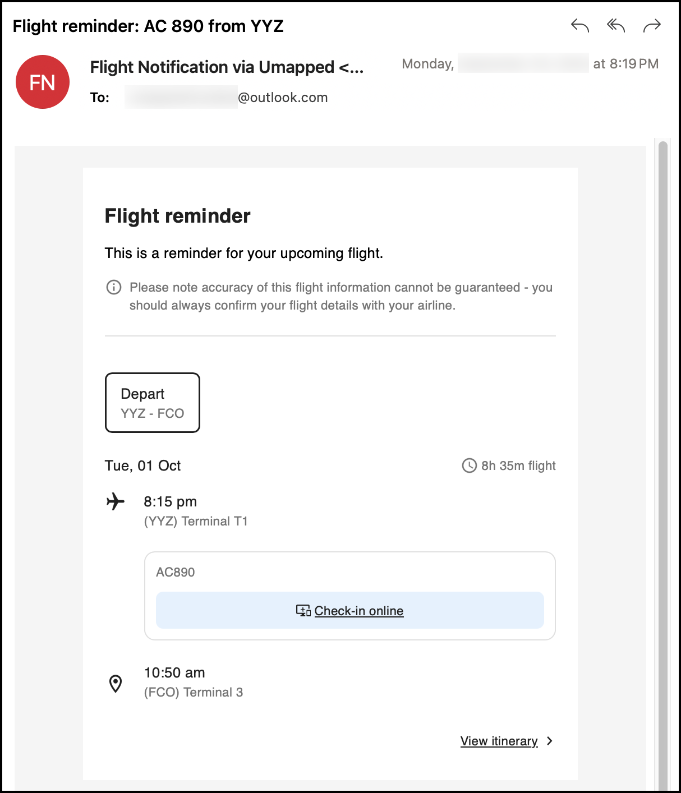681x793 pixels.
Task: Click the check-in computer icon
Action: pos(303,611)
